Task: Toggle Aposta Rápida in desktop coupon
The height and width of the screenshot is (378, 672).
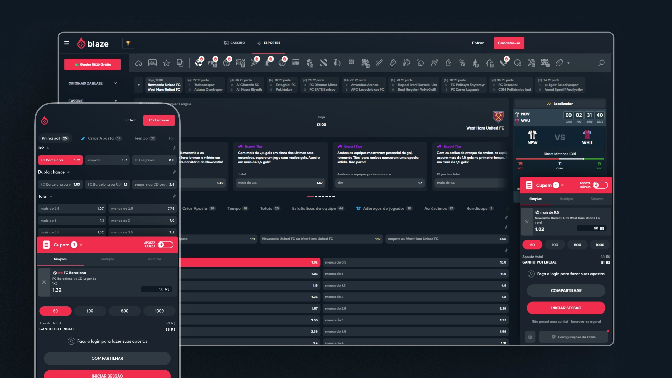Action: pos(600,185)
